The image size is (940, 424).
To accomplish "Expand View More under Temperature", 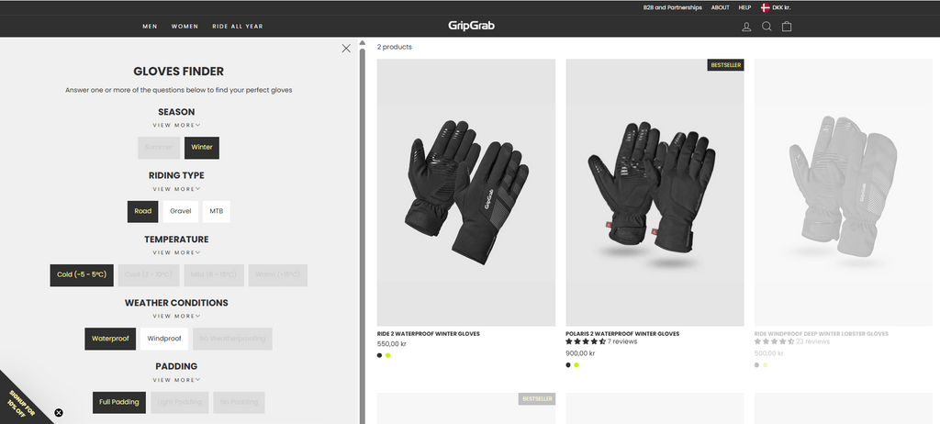I will tap(176, 252).
